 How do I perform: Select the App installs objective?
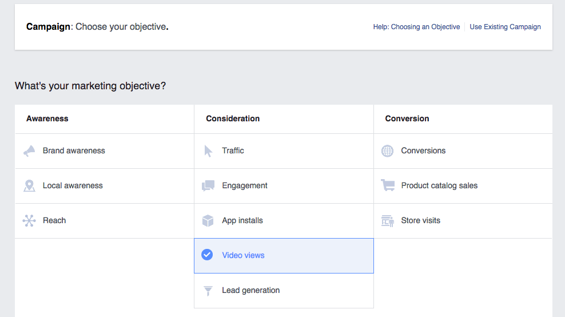284,221
